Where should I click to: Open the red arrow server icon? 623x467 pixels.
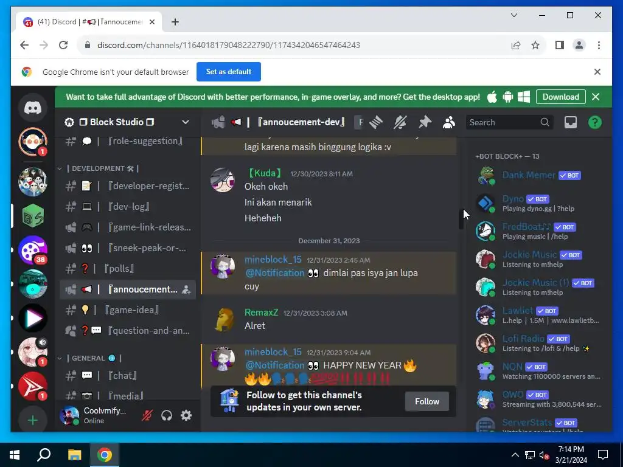pyautogui.click(x=33, y=386)
